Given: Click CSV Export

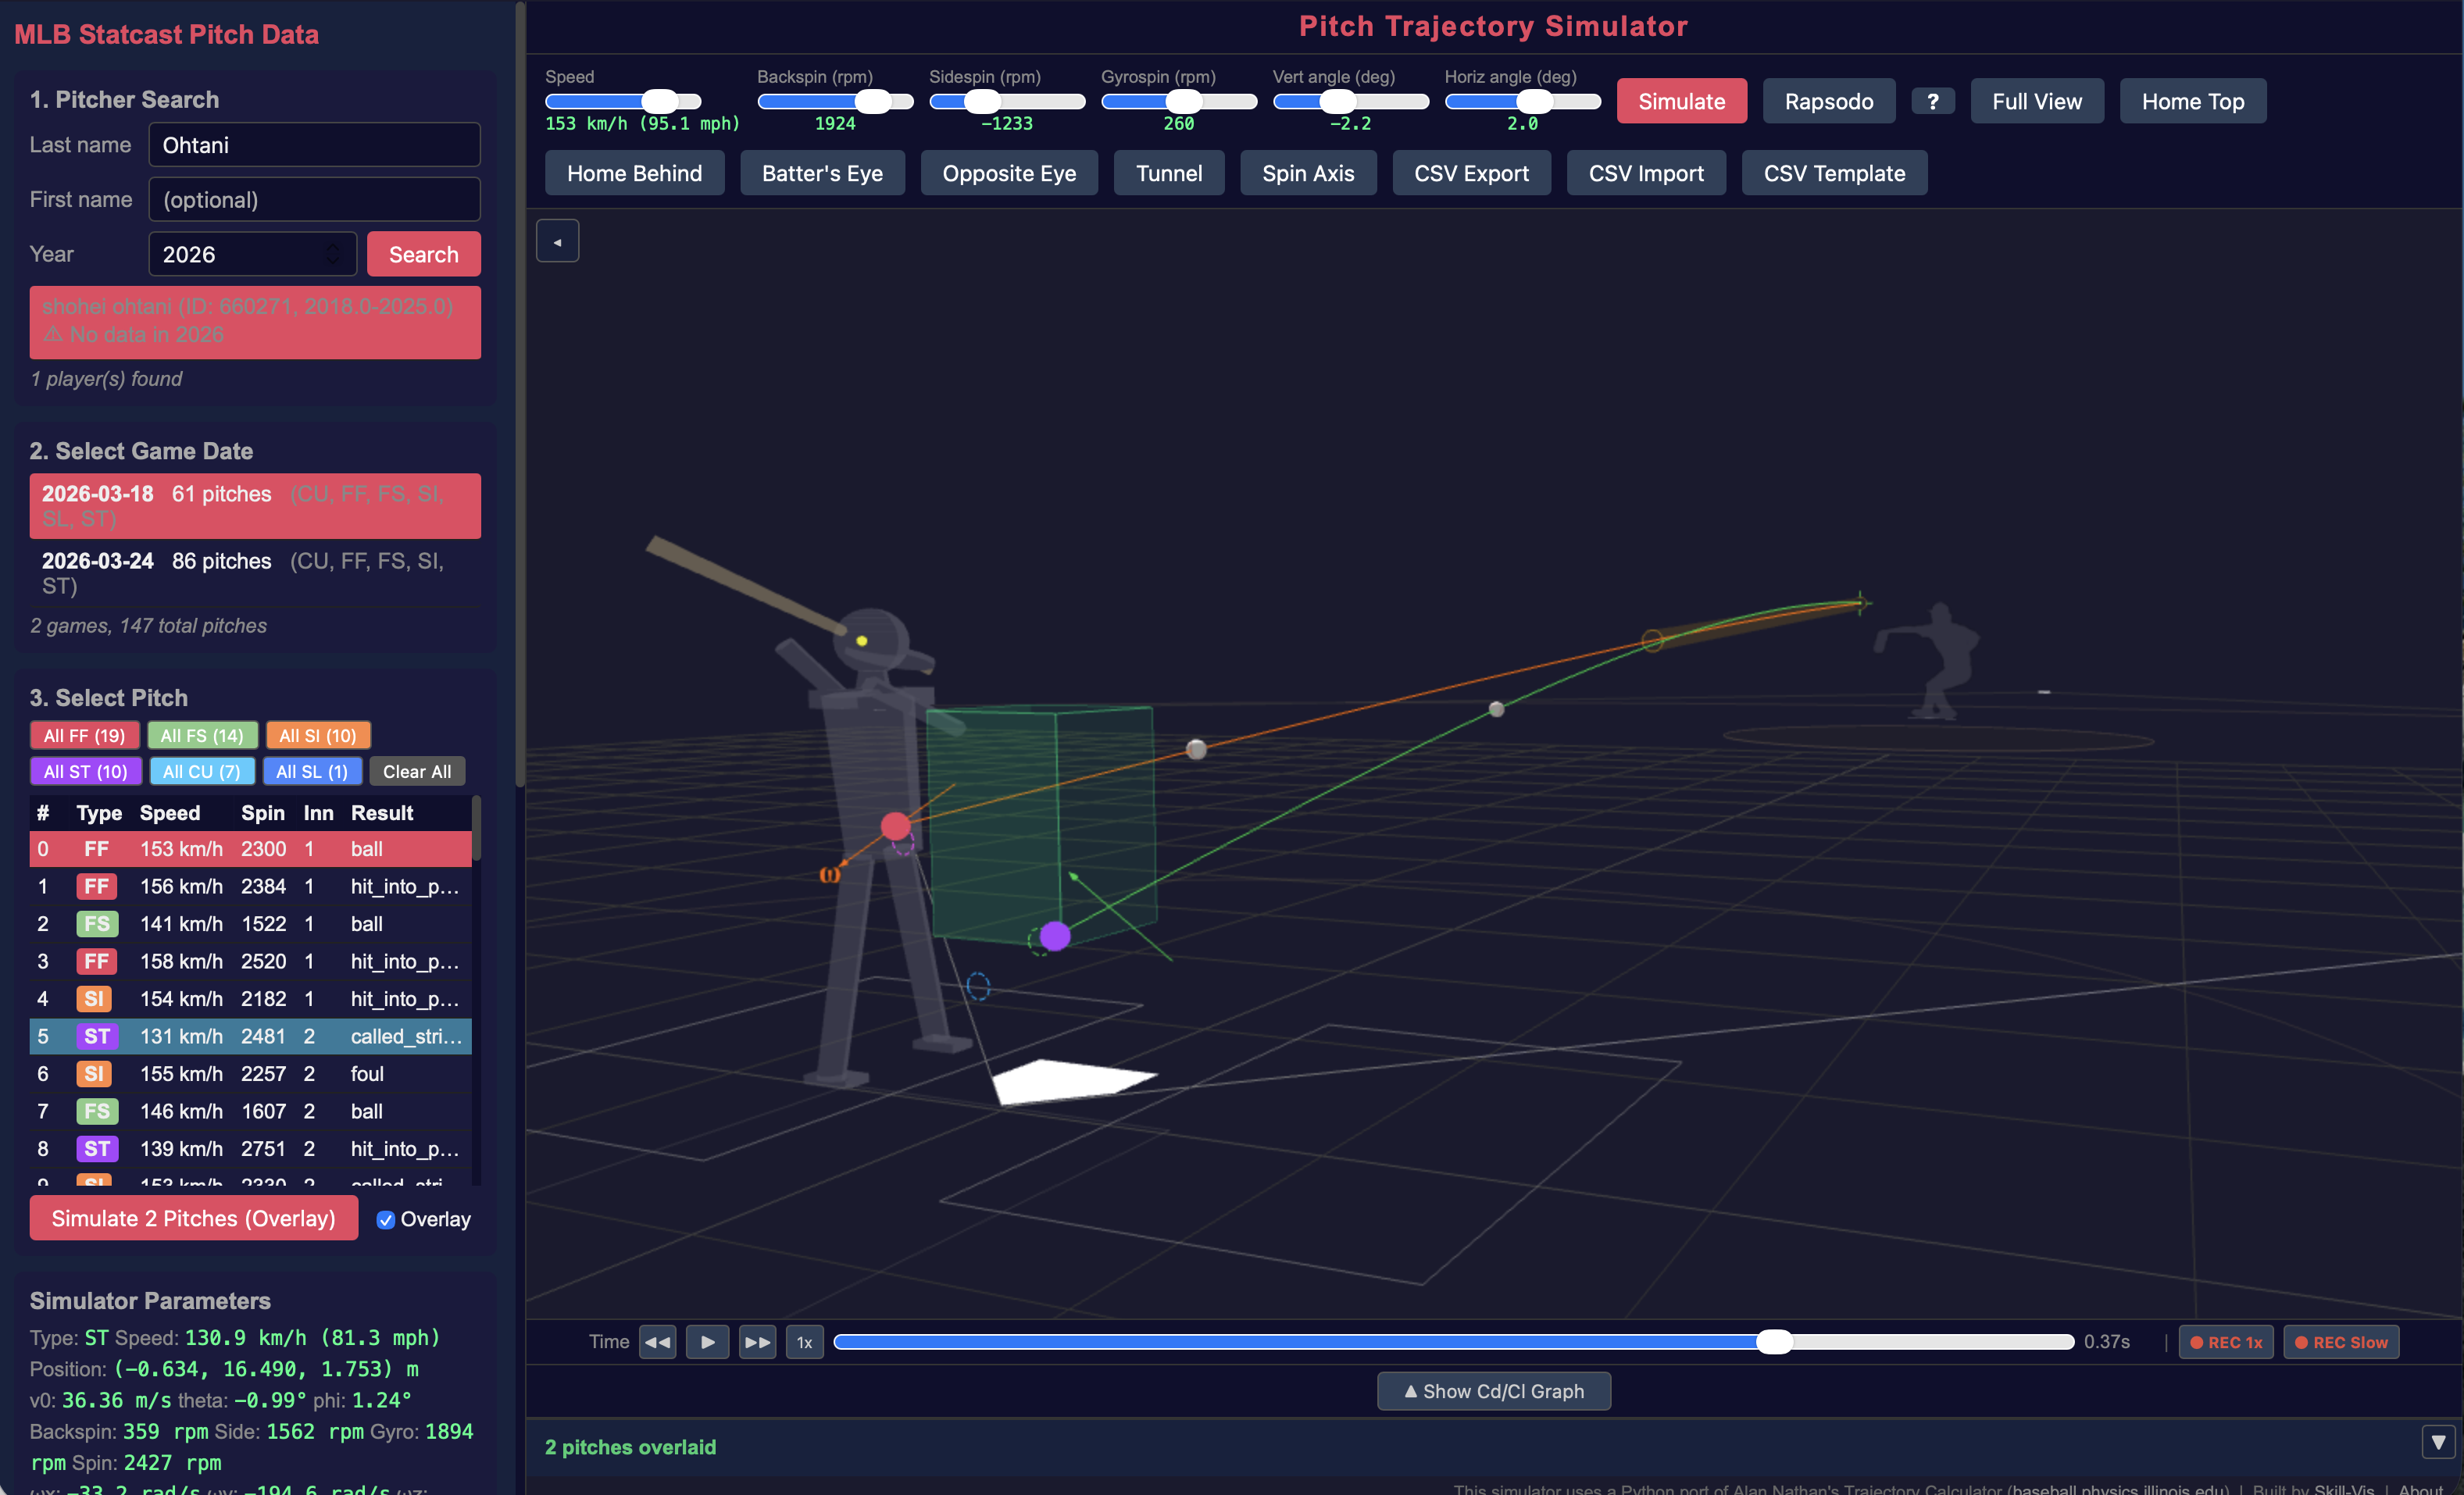Looking at the screenshot, I should pos(1471,173).
